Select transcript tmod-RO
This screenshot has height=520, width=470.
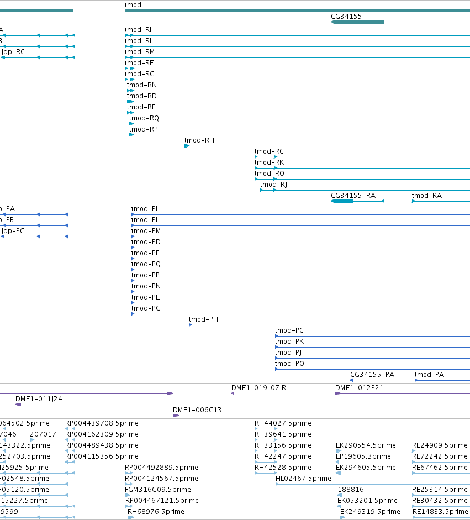270,174
